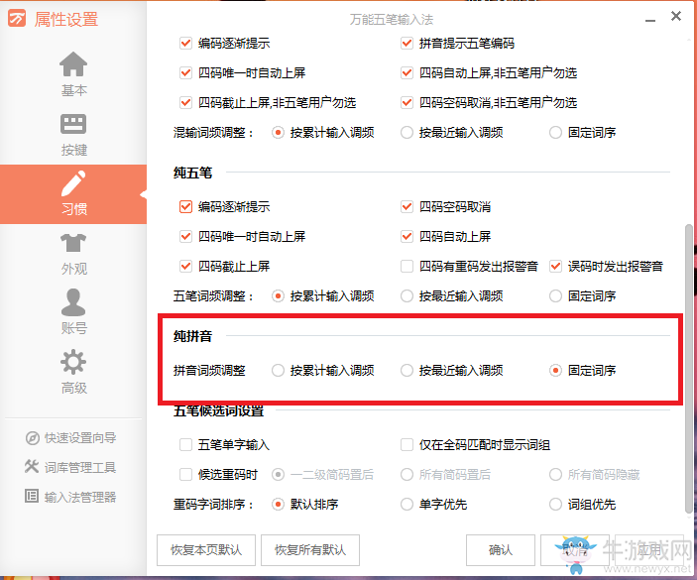Open 输入法管理器 input method manager
The width and height of the screenshot is (697, 580).
coord(70,497)
